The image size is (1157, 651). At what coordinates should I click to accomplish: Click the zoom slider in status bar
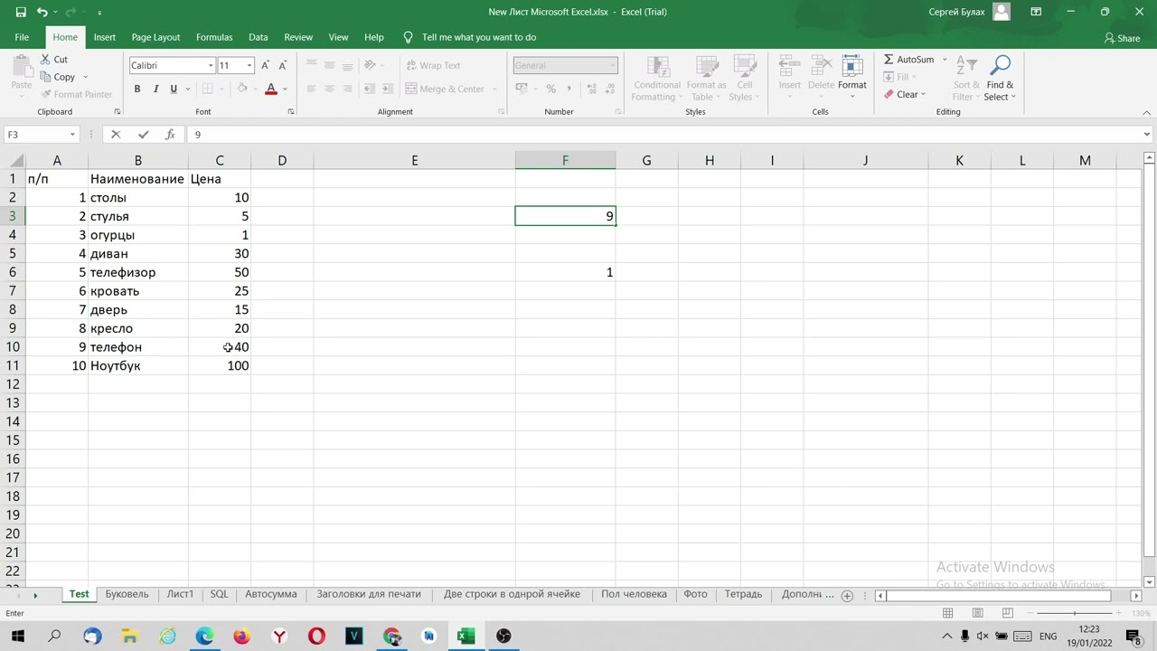click(x=1074, y=613)
